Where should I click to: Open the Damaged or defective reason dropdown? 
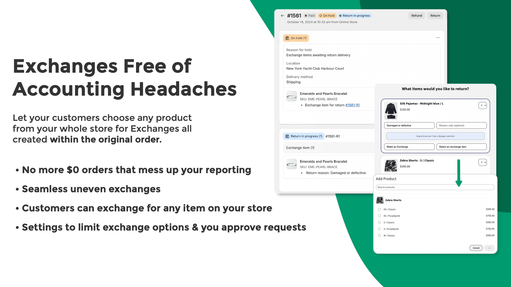tap(409, 125)
